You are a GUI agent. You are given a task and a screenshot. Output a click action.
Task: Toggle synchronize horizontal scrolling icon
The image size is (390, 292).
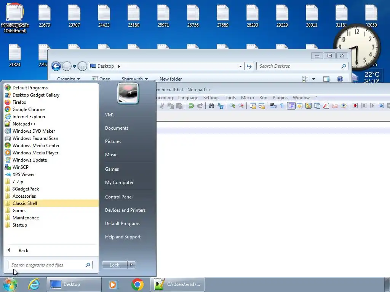click(x=261, y=106)
